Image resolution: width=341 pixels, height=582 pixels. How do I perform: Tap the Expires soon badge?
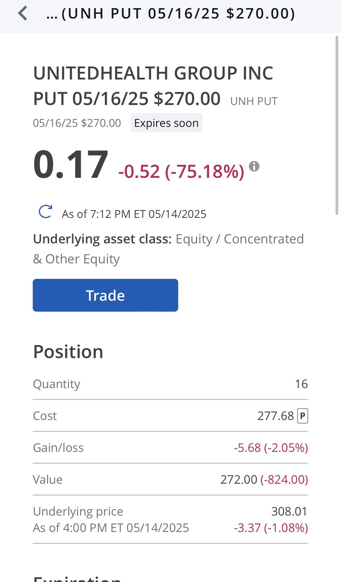tap(166, 123)
